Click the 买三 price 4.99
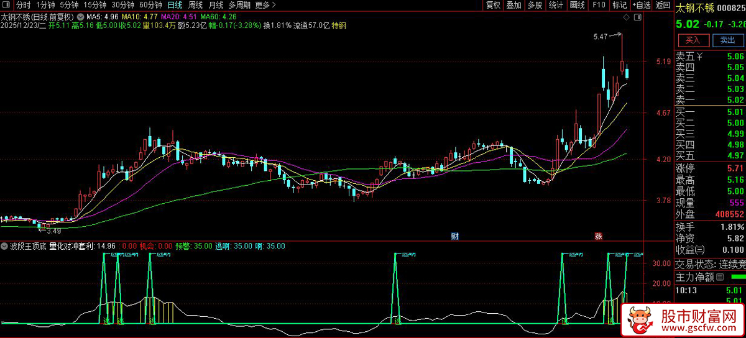746x338 pixels. pos(735,134)
